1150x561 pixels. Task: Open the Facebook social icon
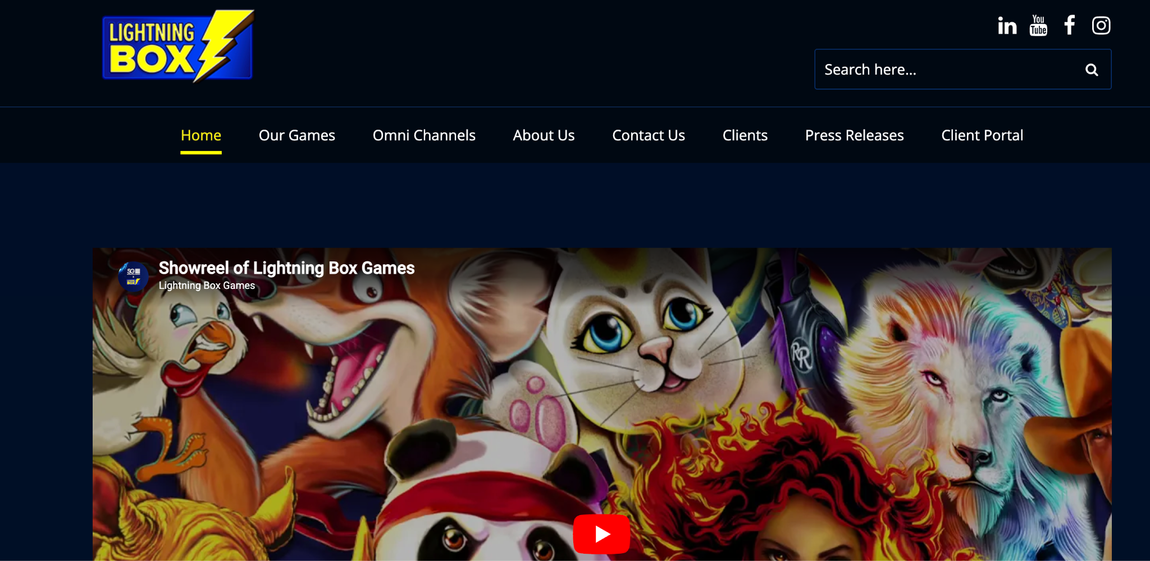point(1070,25)
